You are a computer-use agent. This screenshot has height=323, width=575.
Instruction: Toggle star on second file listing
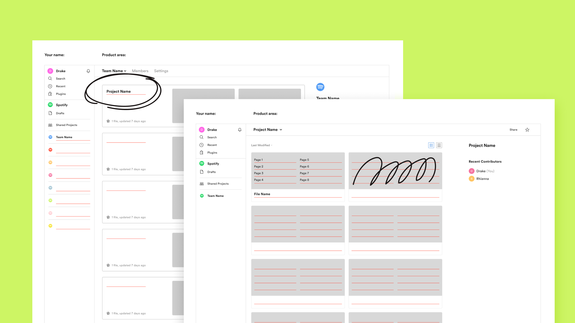[108, 169]
